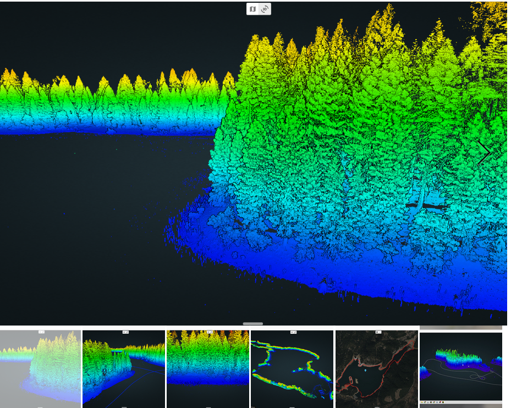Click the color swatch in the mini toolbar
Image resolution: width=511 pixels, height=408 pixels.
(443, 402)
